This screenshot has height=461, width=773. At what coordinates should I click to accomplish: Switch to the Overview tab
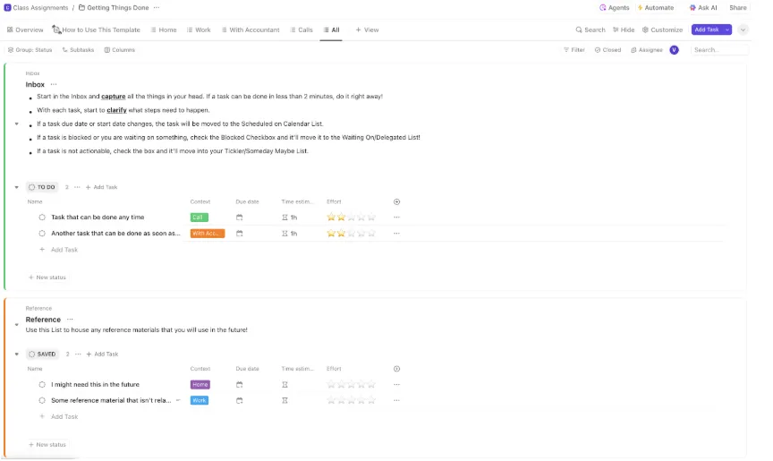coord(25,30)
